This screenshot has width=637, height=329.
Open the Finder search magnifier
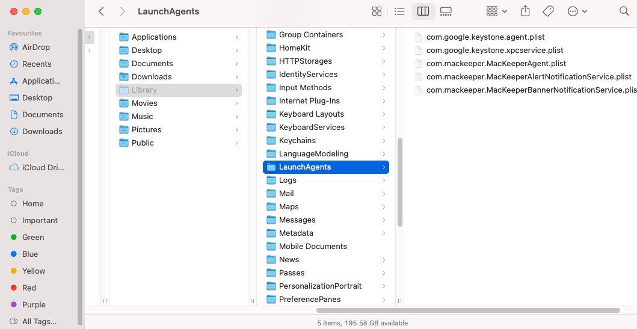[x=624, y=11]
